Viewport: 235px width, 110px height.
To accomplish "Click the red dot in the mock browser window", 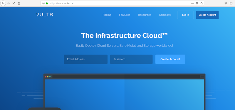I will (46, 77).
